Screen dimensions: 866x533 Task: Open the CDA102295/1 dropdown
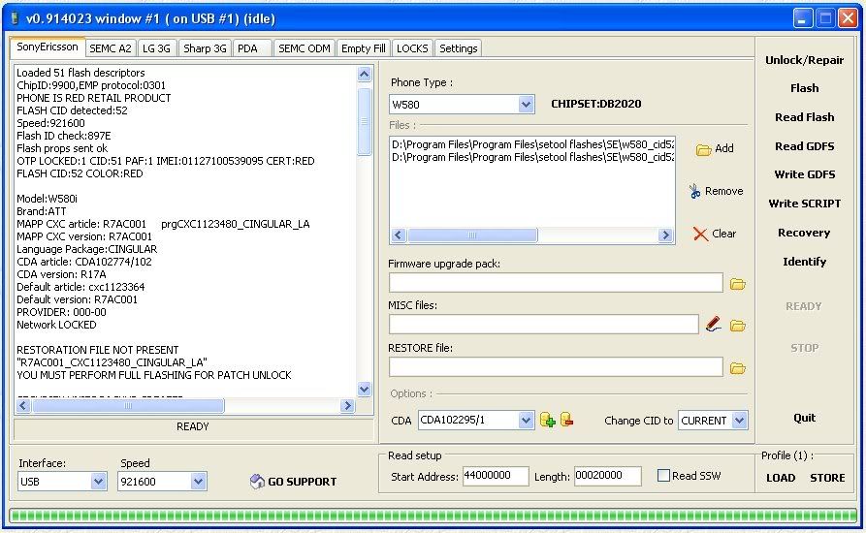click(x=526, y=421)
